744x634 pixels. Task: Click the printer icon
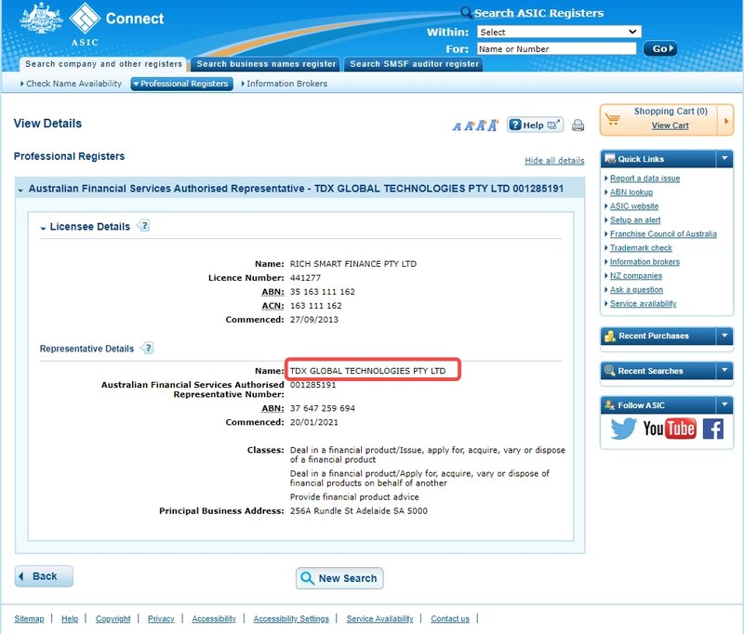578,125
